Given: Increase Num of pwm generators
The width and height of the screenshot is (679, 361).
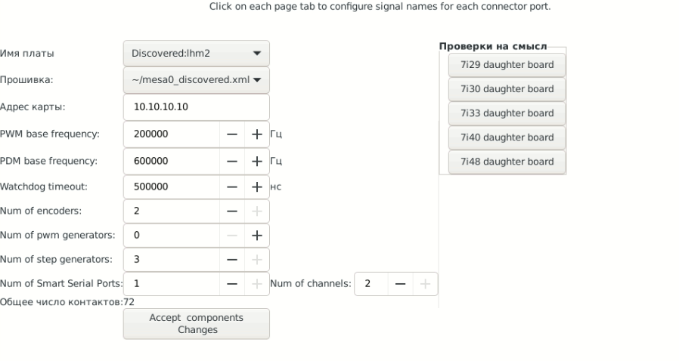Looking at the screenshot, I should [257, 235].
